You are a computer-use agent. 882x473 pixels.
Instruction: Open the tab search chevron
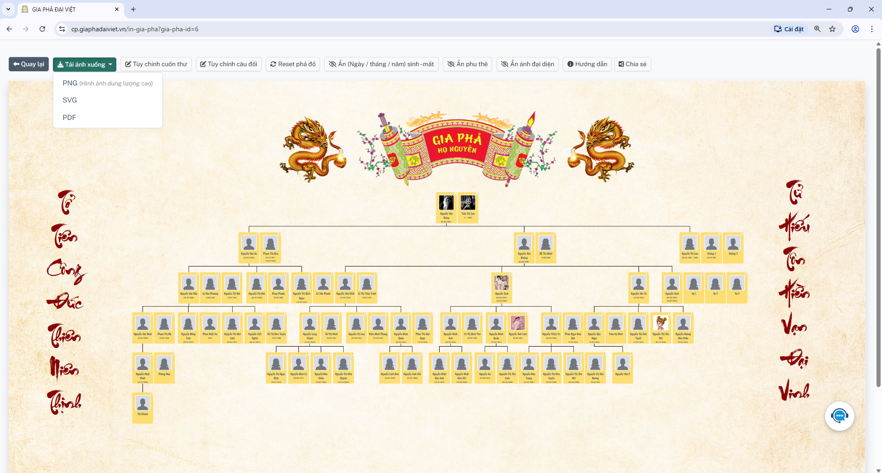(x=8, y=9)
